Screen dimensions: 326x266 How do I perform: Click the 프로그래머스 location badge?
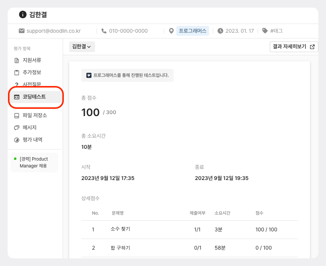click(x=193, y=31)
